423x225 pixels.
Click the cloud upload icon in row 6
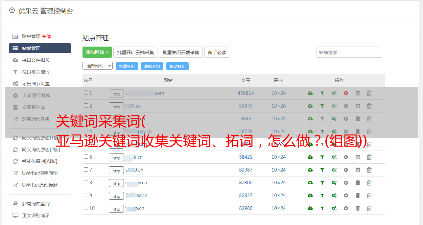(x=310, y=157)
